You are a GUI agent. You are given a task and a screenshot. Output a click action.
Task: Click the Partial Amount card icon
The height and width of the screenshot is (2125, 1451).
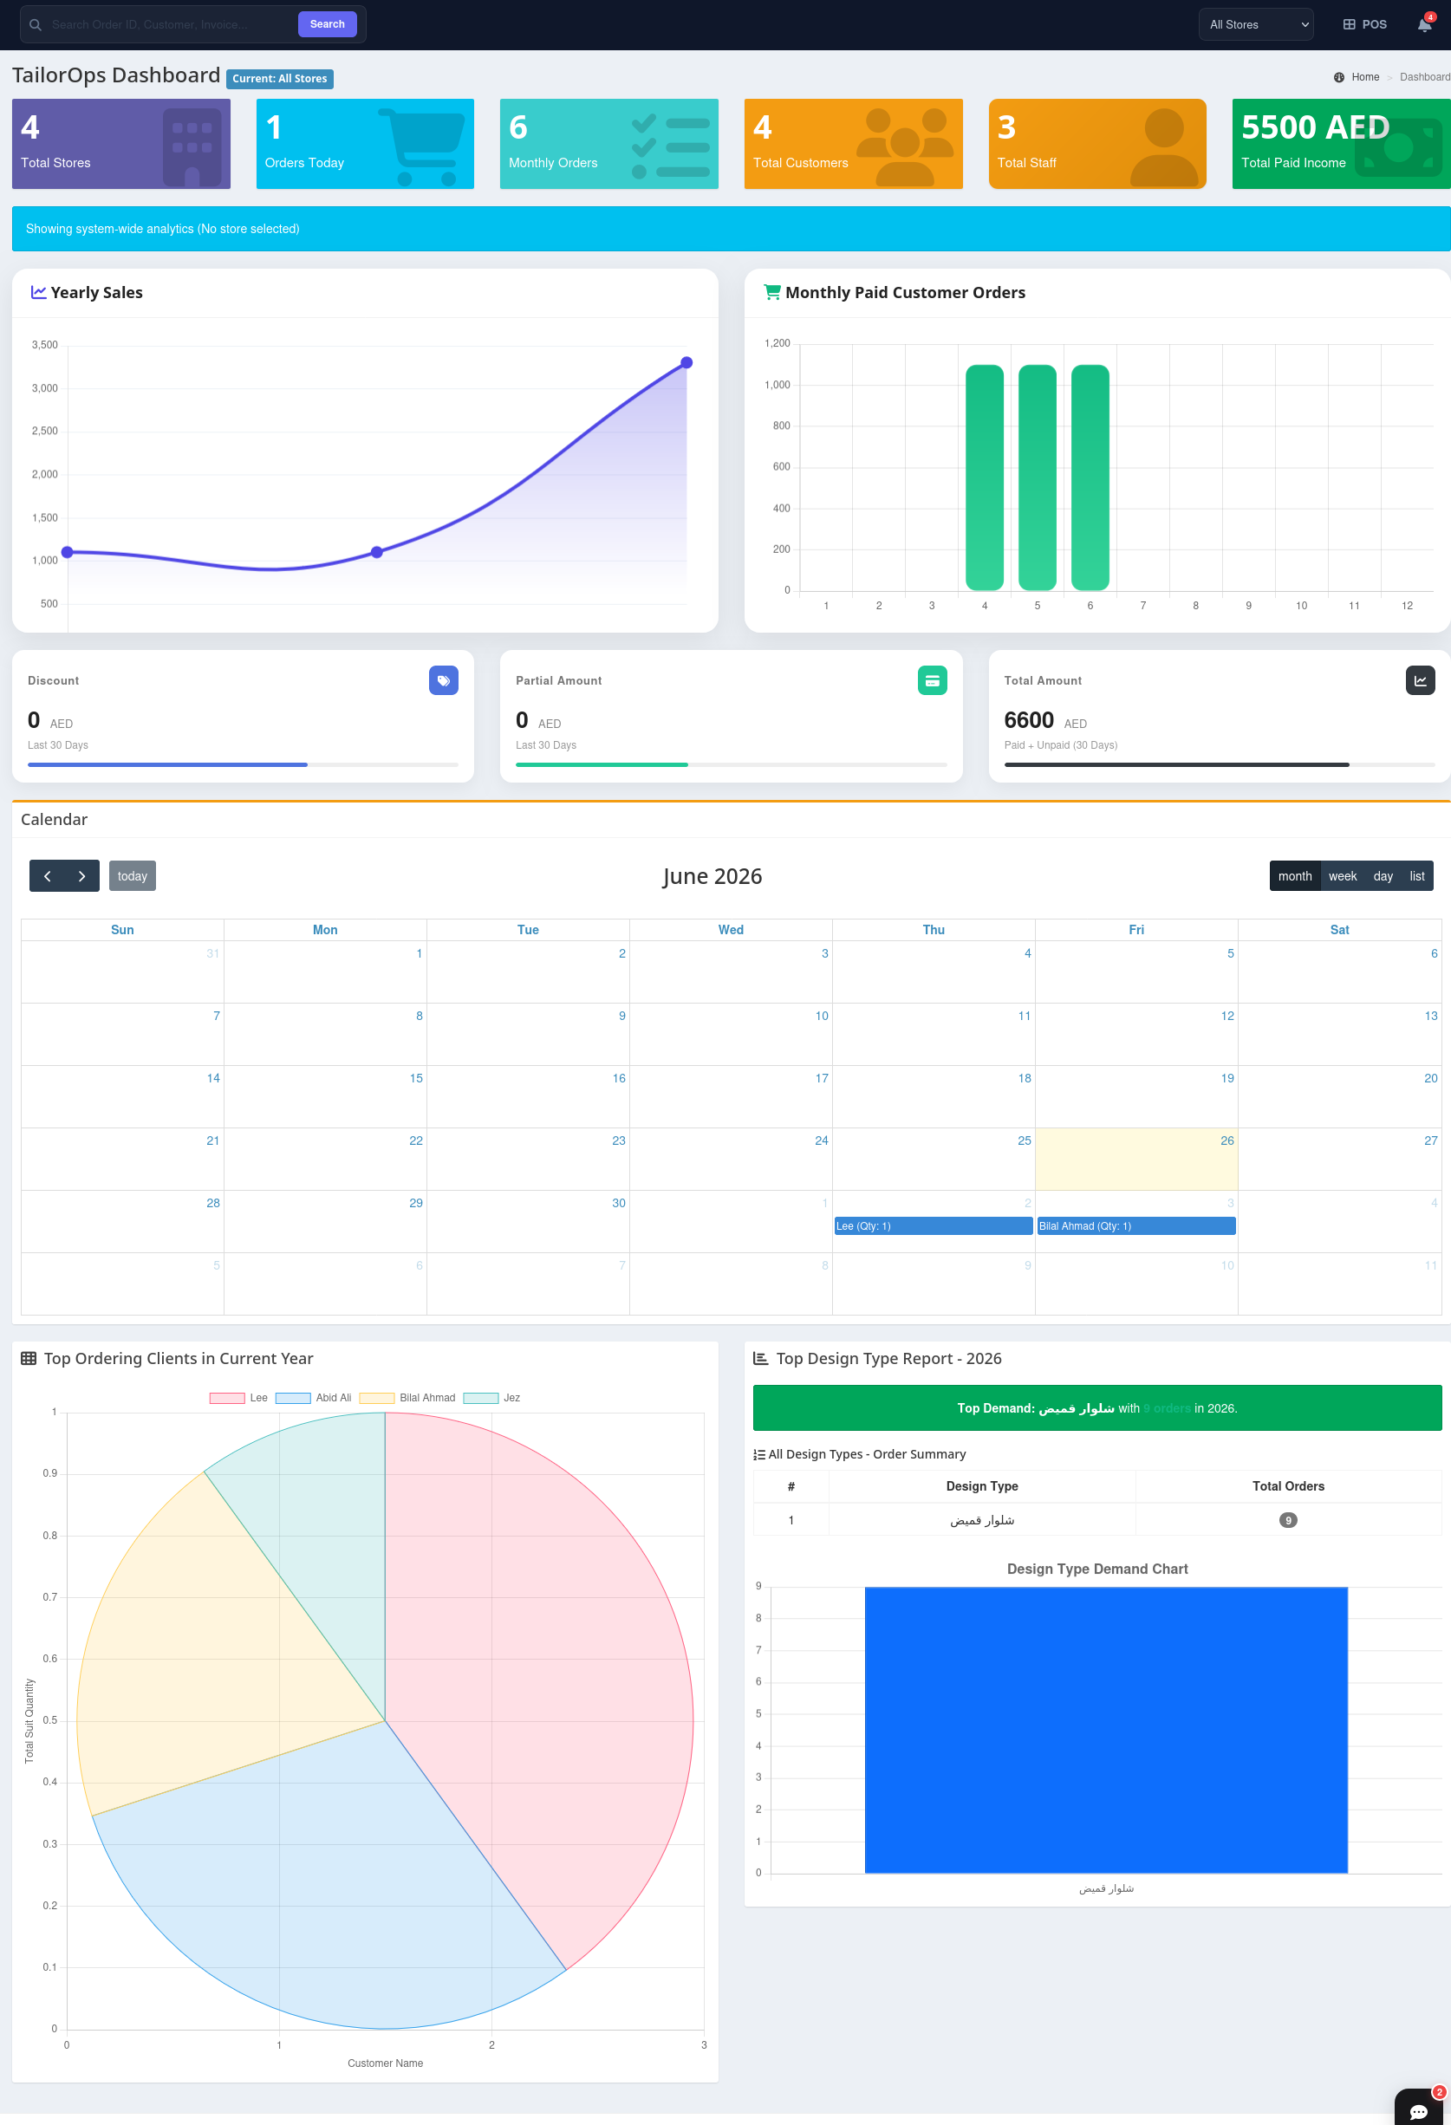click(x=932, y=680)
